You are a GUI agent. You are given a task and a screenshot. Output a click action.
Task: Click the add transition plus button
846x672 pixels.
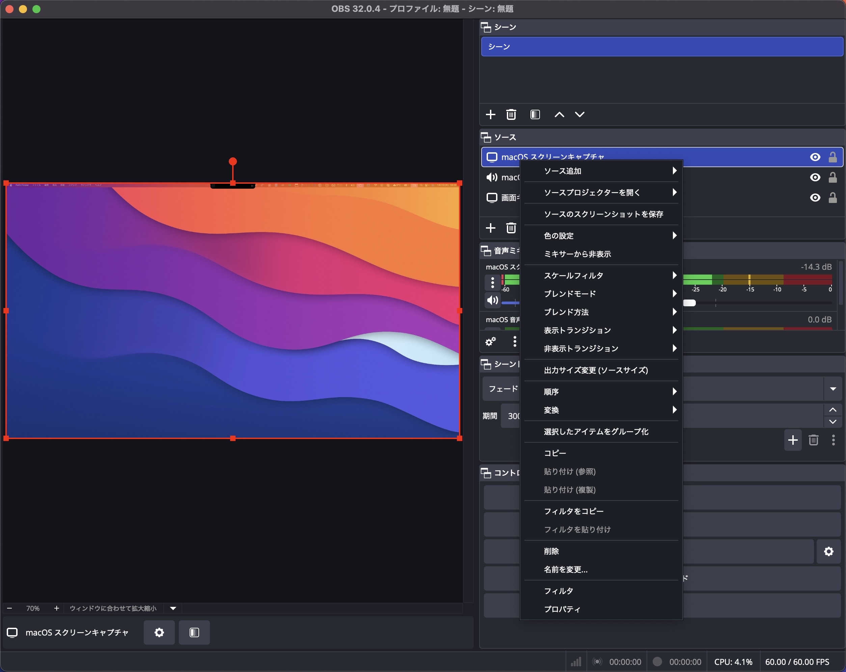pyautogui.click(x=793, y=440)
